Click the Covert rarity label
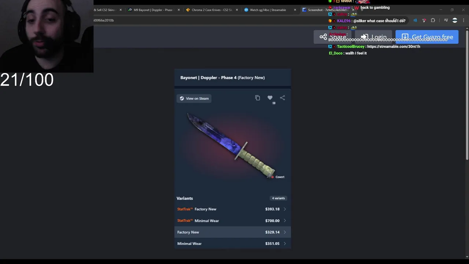This screenshot has height=264, width=469. [x=280, y=177]
